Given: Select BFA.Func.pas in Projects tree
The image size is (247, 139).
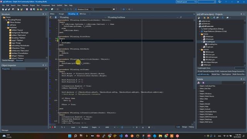Looking at the screenshot, I should [x=210, y=54].
